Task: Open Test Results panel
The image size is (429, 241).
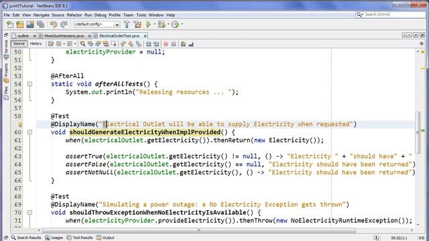Action: pyautogui.click(x=80, y=238)
